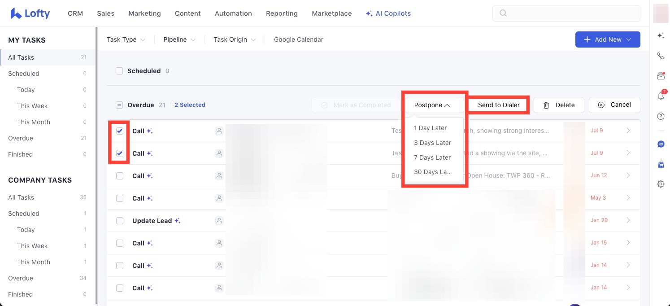Open the chat bubble icon in right sidebar
670x306 pixels.
coord(661,144)
